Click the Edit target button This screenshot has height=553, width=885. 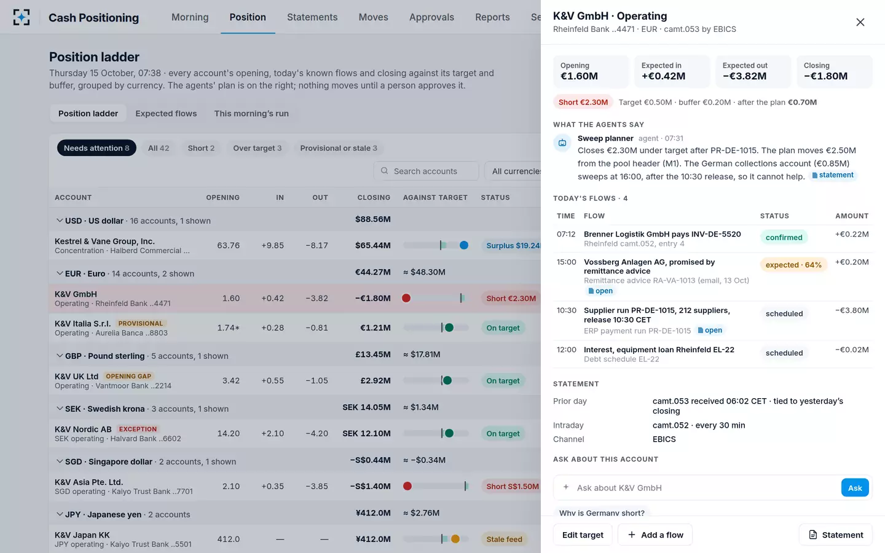[583, 535]
